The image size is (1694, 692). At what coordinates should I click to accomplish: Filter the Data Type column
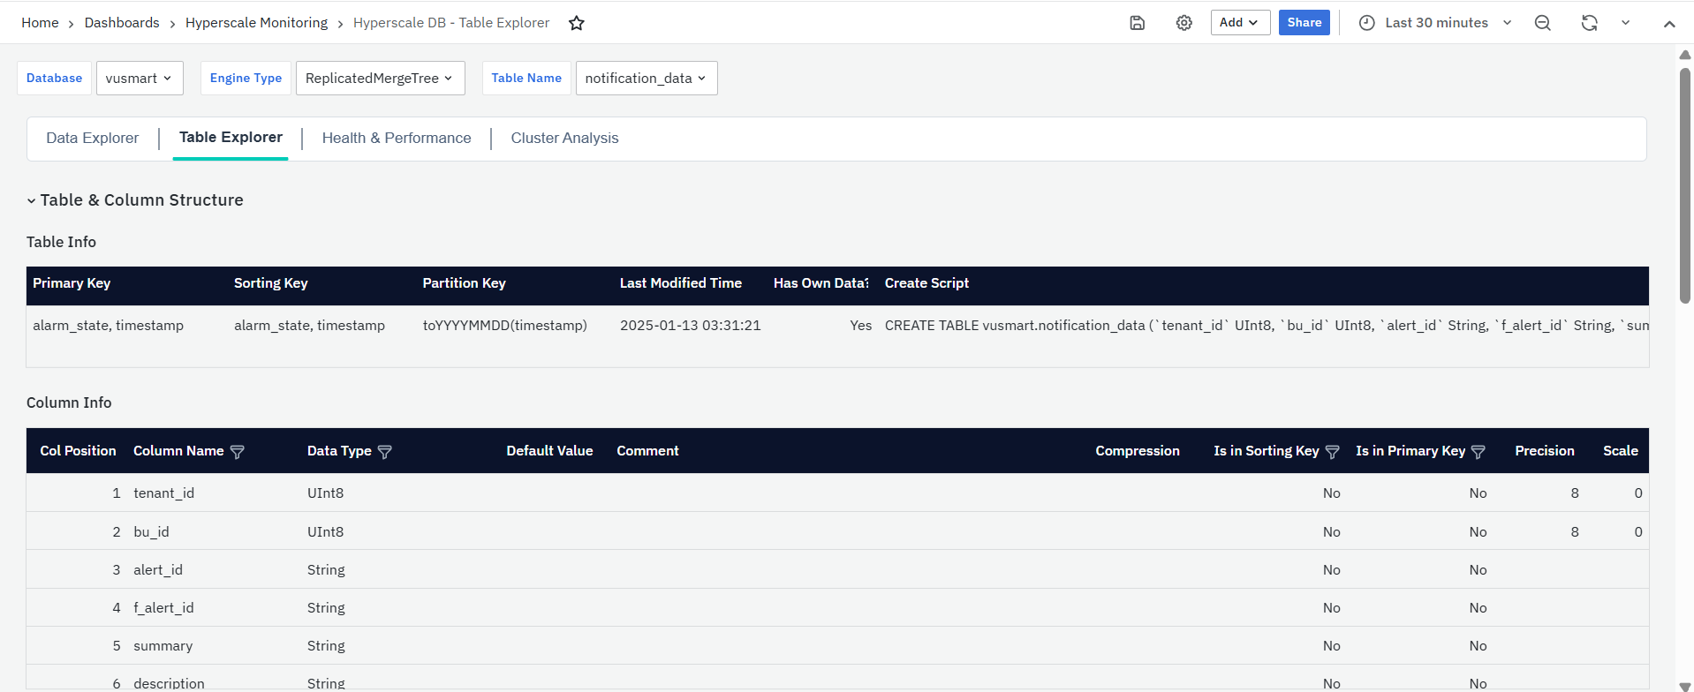pos(385,452)
